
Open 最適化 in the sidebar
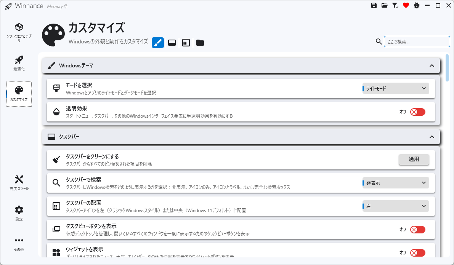coord(19,63)
